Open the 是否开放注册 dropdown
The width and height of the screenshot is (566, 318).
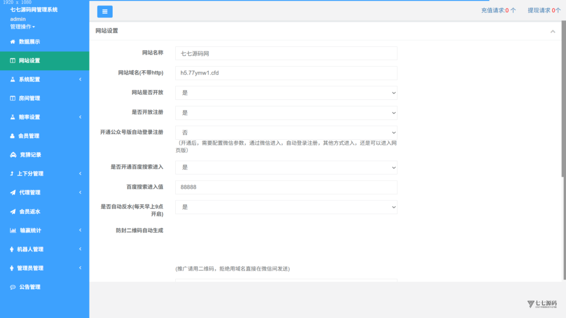click(x=286, y=113)
